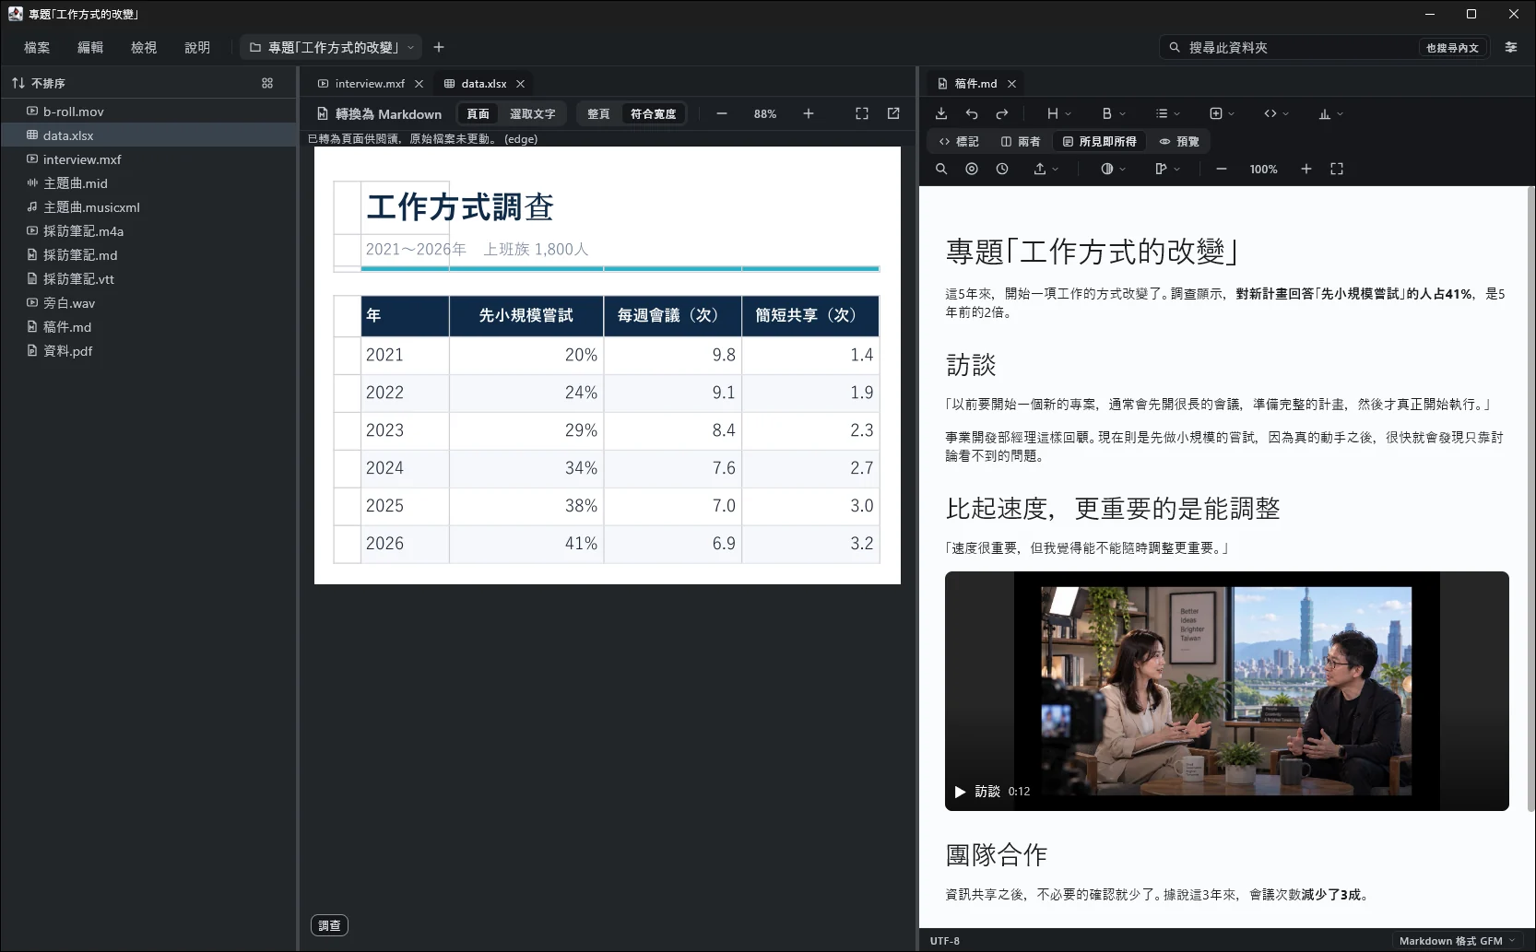
Task: Select the 調查 sheet tab
Action: 329,925
